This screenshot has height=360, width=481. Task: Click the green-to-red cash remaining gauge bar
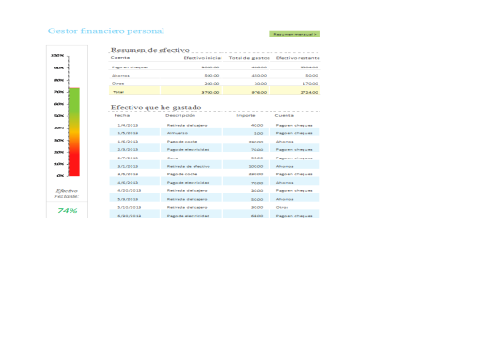pyautogui.click(x=74, y=132)
